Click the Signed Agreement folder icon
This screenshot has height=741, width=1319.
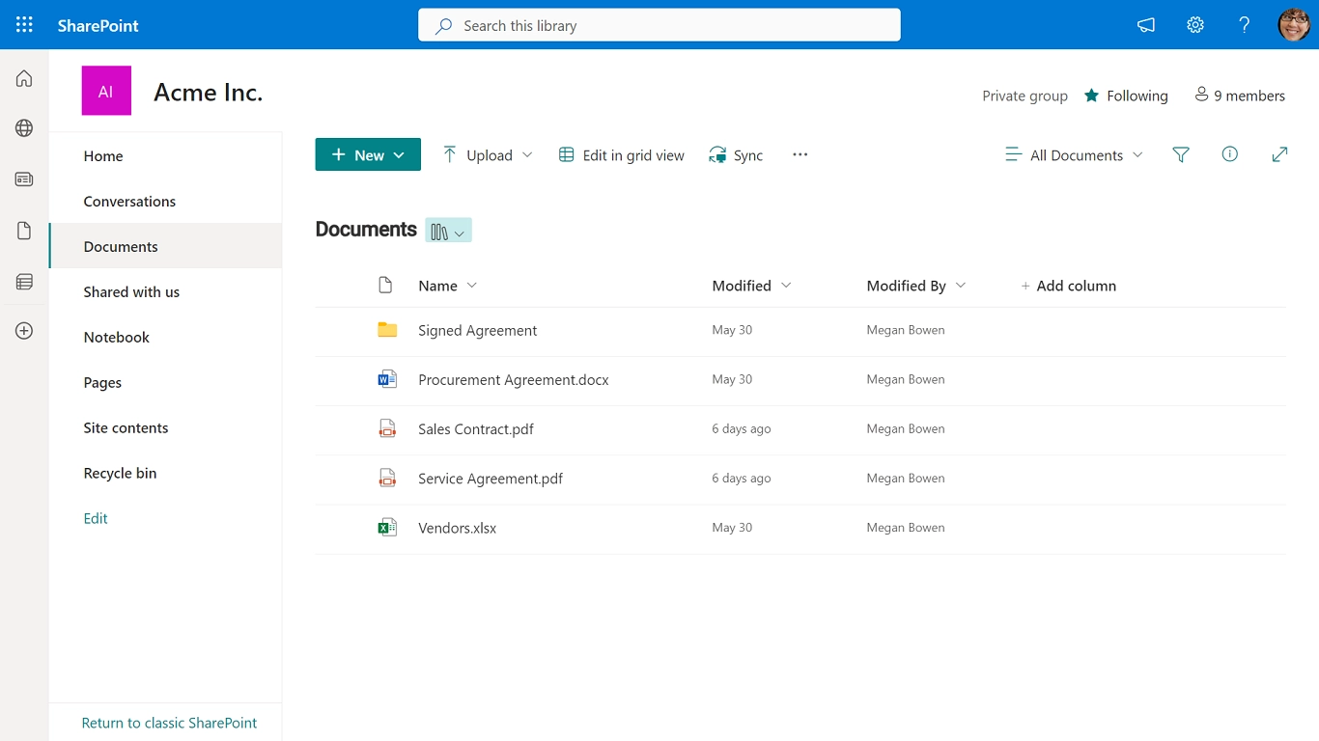387,330
